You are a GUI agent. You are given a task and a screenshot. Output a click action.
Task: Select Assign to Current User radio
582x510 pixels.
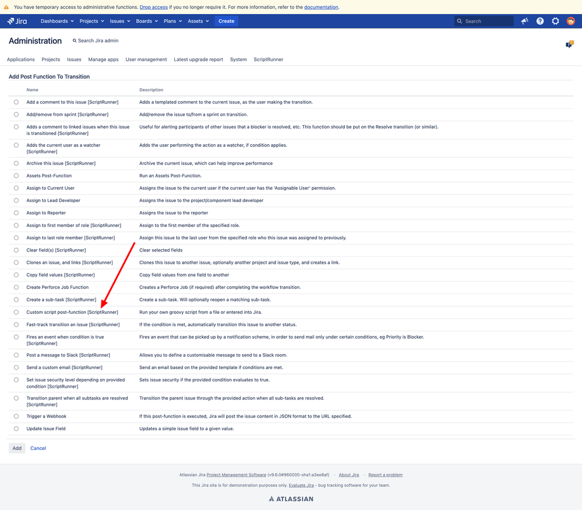coord(16,188)
